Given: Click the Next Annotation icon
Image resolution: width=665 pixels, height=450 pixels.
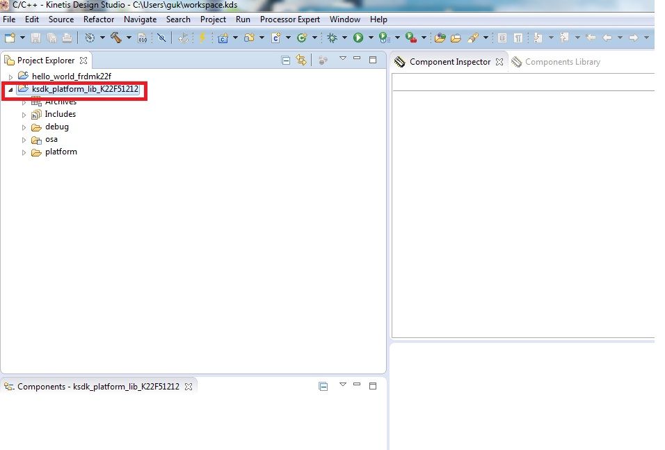Looking at the screenshot, I should [x=538, y=38].
